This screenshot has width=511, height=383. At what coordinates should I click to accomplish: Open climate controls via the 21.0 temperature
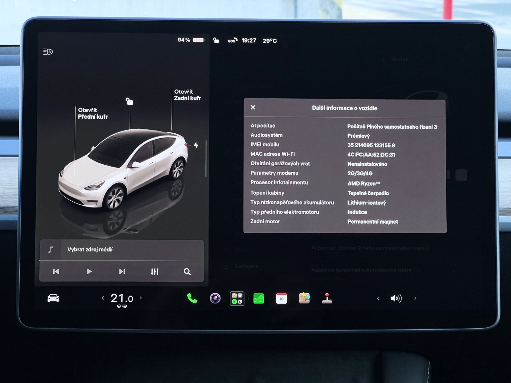tap(122, 298)
